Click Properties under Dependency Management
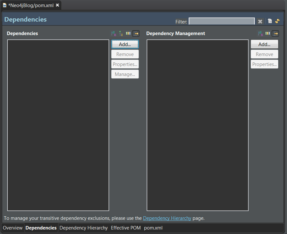The height and width of the screenshot is (234, 287). tap(264, 64)
